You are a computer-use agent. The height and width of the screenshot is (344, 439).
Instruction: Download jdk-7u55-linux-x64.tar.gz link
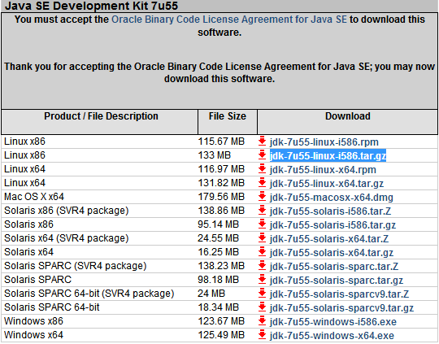[x=327, y=184]
